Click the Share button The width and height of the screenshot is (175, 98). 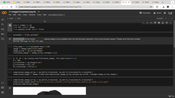click(157, 13)
